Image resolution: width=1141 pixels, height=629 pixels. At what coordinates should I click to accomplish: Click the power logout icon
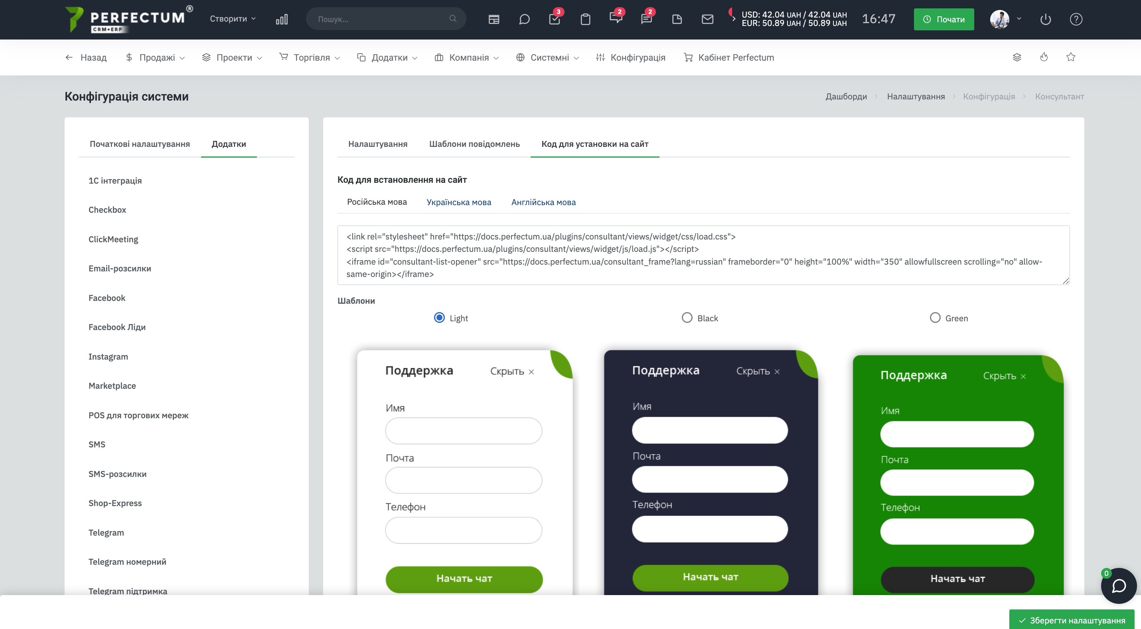(1046, 19)
